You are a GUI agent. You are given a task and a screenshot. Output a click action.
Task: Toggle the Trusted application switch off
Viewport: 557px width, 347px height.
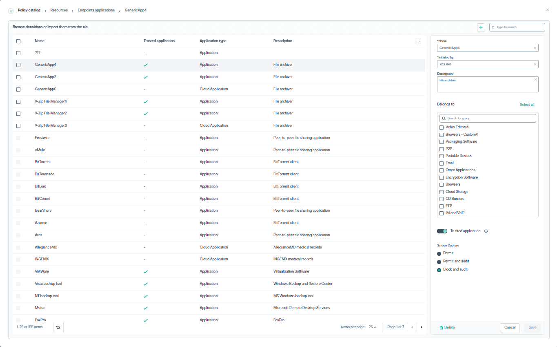(x=442, y=231)
